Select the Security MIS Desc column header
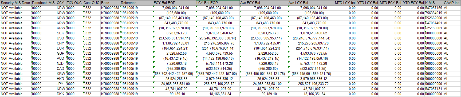The width and height of the screenshot is (461, 97). (15, 3)
